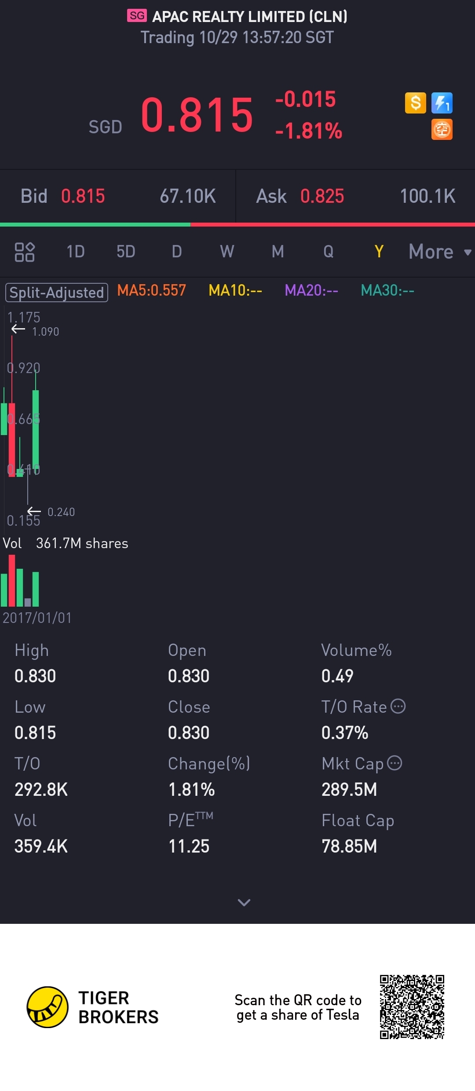Collapse the quote details with the chevron
Screen dimensions: 475x1091
244,903
